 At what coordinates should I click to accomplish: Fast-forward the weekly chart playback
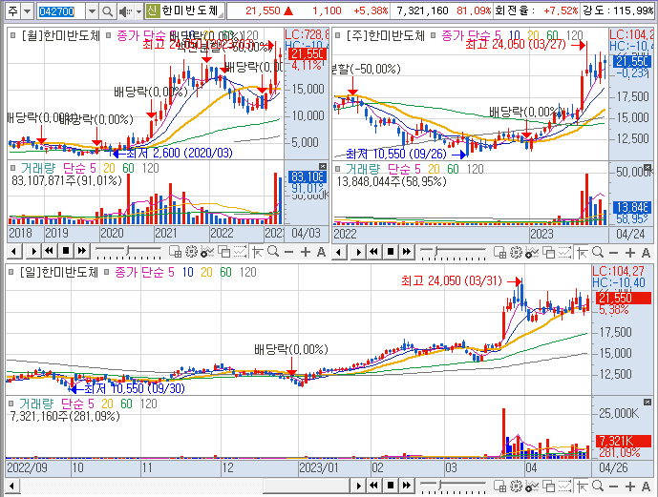click(x=406, y=252)
